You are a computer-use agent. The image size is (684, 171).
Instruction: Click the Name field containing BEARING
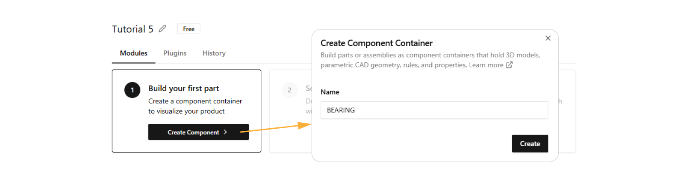point(434,110)
